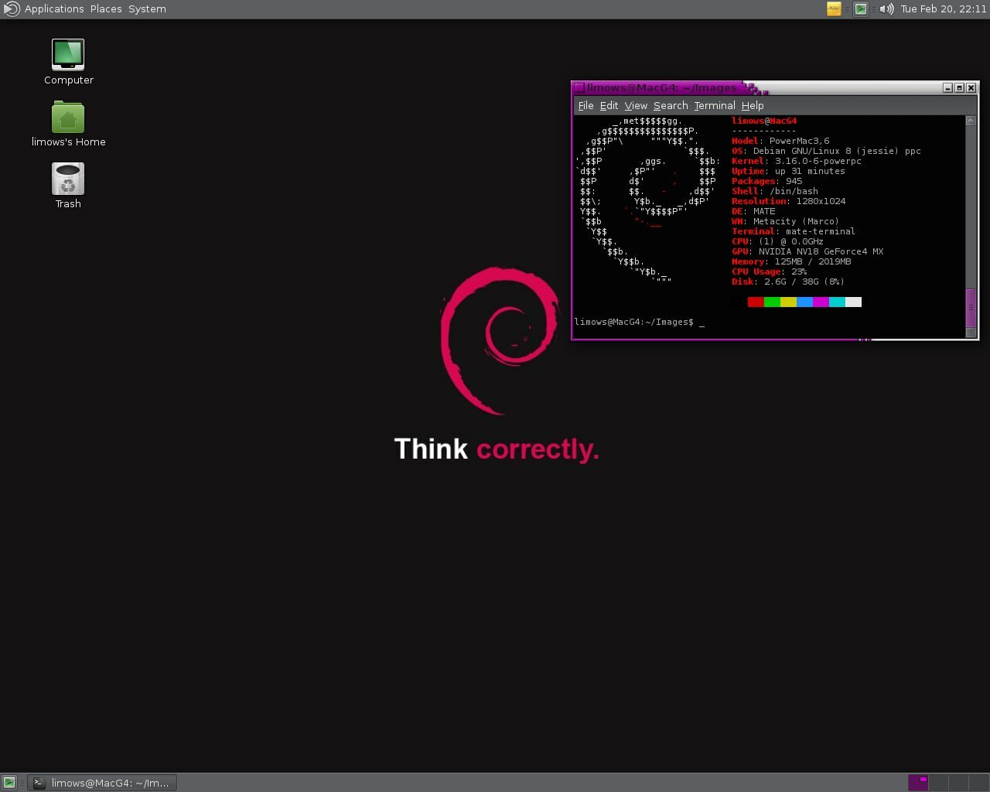
Task: Select the limows@MacG4 taskbar window button
Action: (x=102, y=783)
